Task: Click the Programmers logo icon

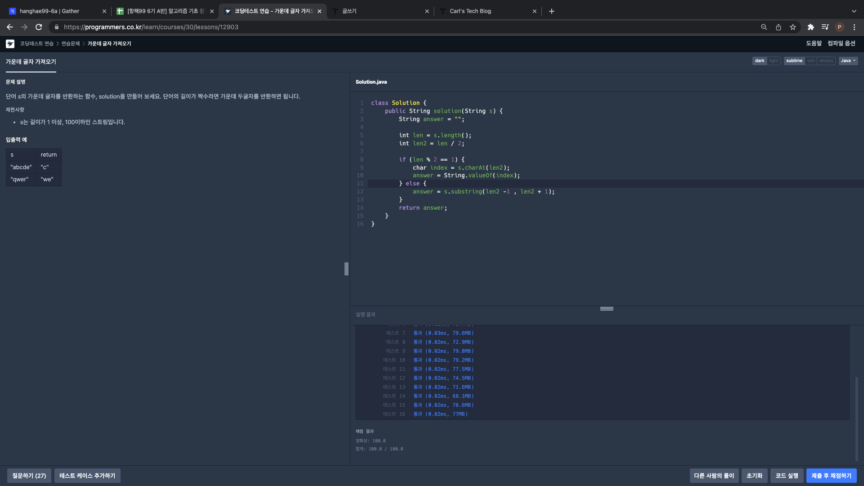Action: (10, 44)
